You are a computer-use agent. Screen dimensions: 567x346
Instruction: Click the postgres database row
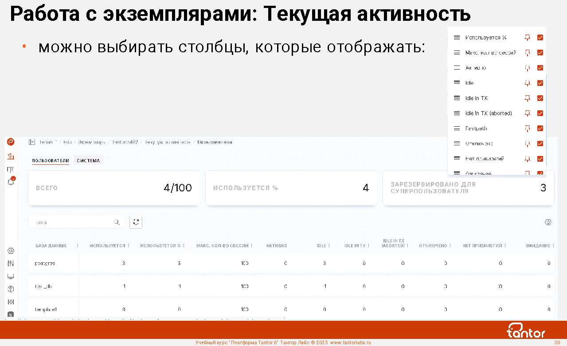pyautogui.click(x=45, y=263)
